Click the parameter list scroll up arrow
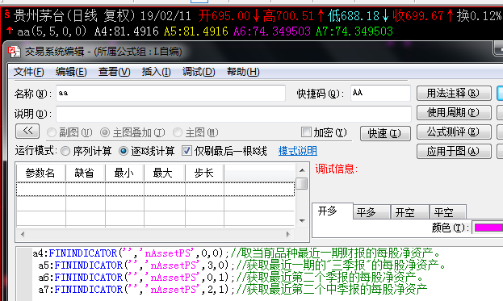The width and height of the screenshot is (503, 301). 302,170
